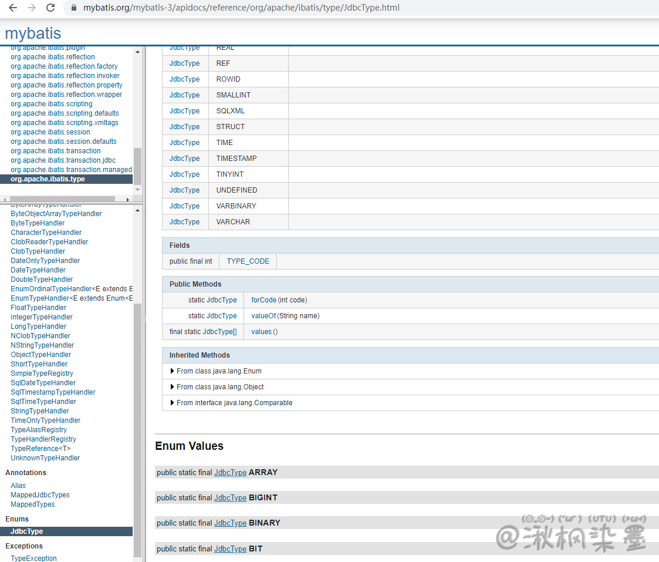Click the padlock site security icon
659x562 pixels.
pos(74,8)
